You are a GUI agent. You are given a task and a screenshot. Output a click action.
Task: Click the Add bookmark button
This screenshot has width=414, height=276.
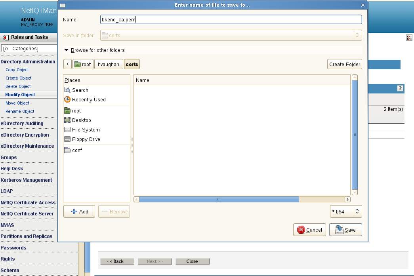[x=79, y=211]
